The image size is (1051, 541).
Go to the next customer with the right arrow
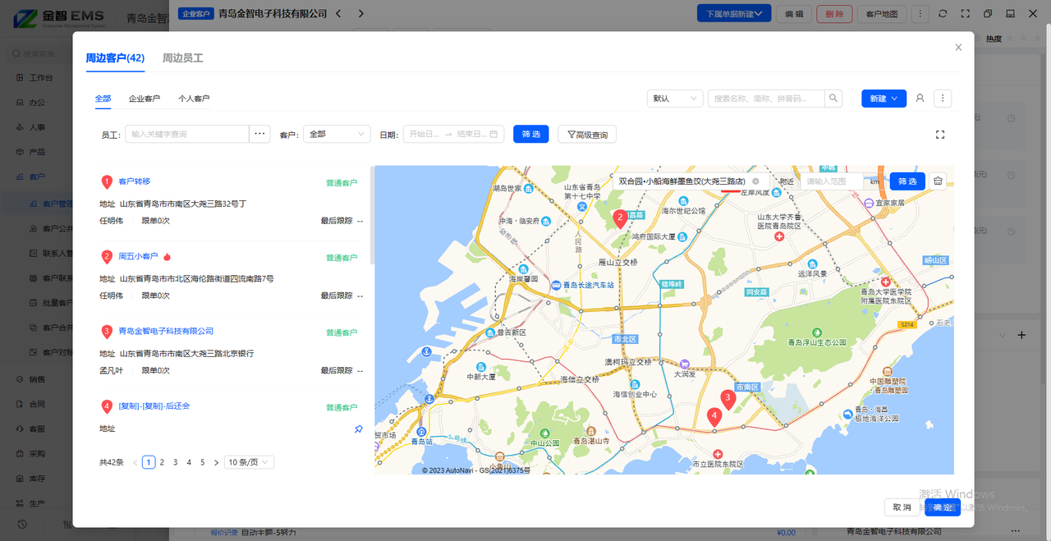pyautogui.click(x=360, y=13)
